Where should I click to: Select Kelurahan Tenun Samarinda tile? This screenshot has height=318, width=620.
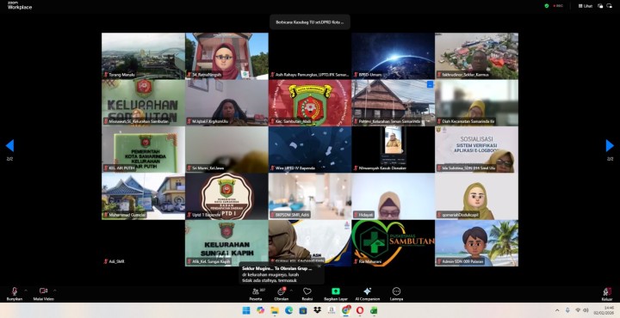click(x=394, y=102)
